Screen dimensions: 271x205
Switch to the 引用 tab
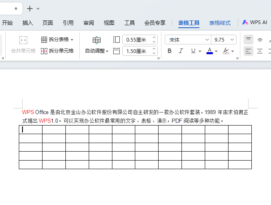68,23
